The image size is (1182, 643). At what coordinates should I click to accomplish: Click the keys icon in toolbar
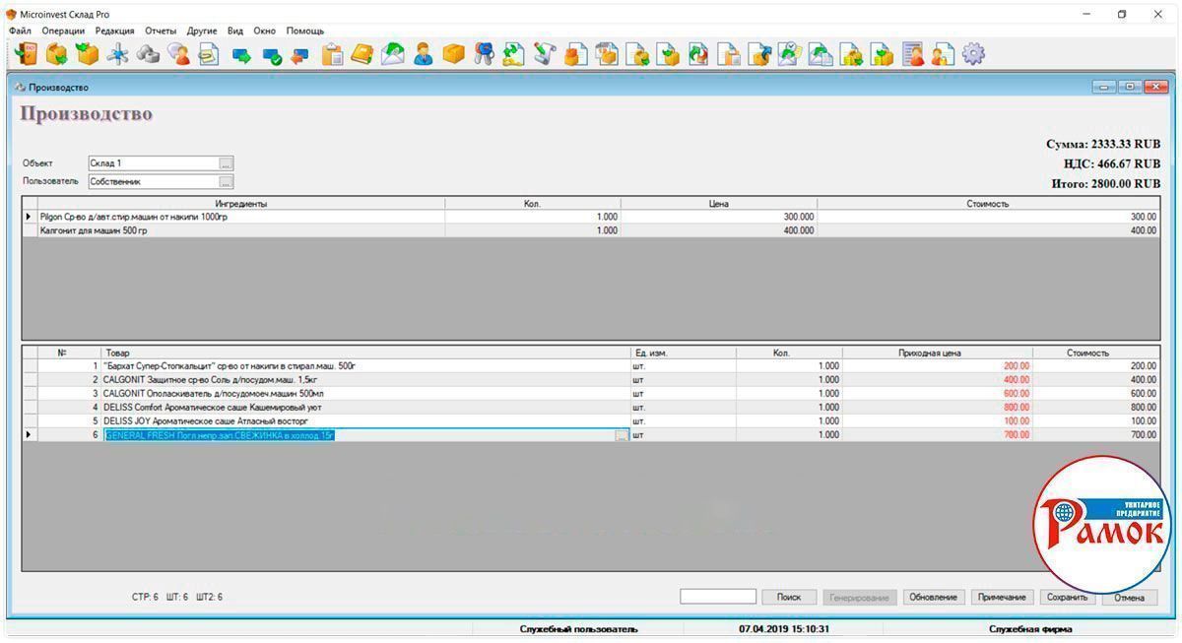pos(483,54)
